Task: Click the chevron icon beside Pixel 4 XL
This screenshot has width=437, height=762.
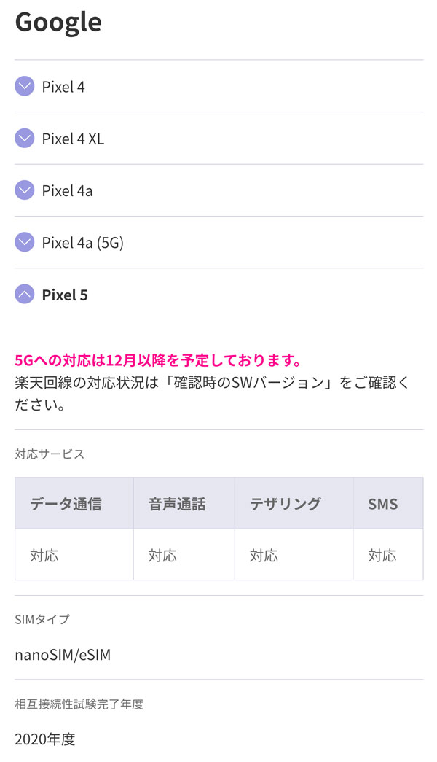Action: [25, 138]
